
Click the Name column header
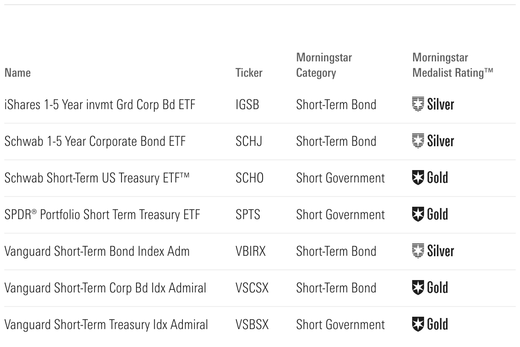(17, 73)
